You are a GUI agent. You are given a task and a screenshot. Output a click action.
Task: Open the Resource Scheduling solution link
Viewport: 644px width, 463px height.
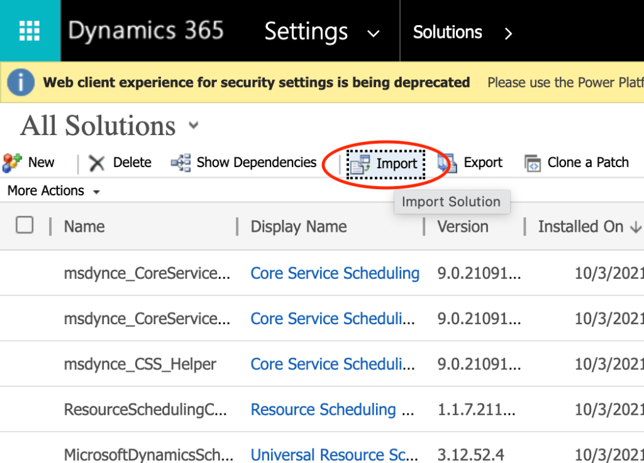[x=323, y=410]
